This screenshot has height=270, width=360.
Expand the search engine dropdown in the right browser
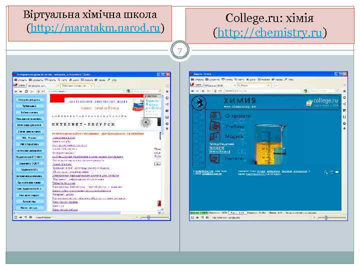(305, 91)
